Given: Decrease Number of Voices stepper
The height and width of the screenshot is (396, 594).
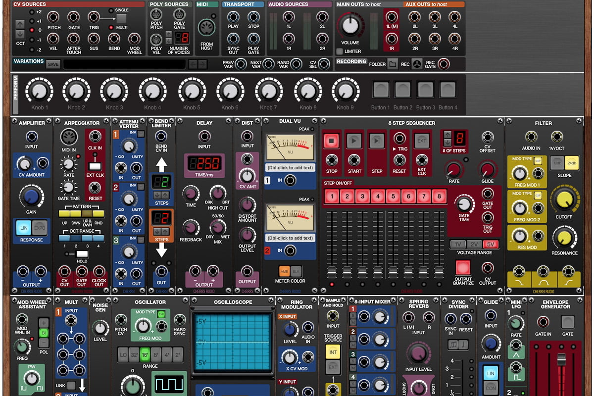Looking at the screenshot, I should 169,41.
